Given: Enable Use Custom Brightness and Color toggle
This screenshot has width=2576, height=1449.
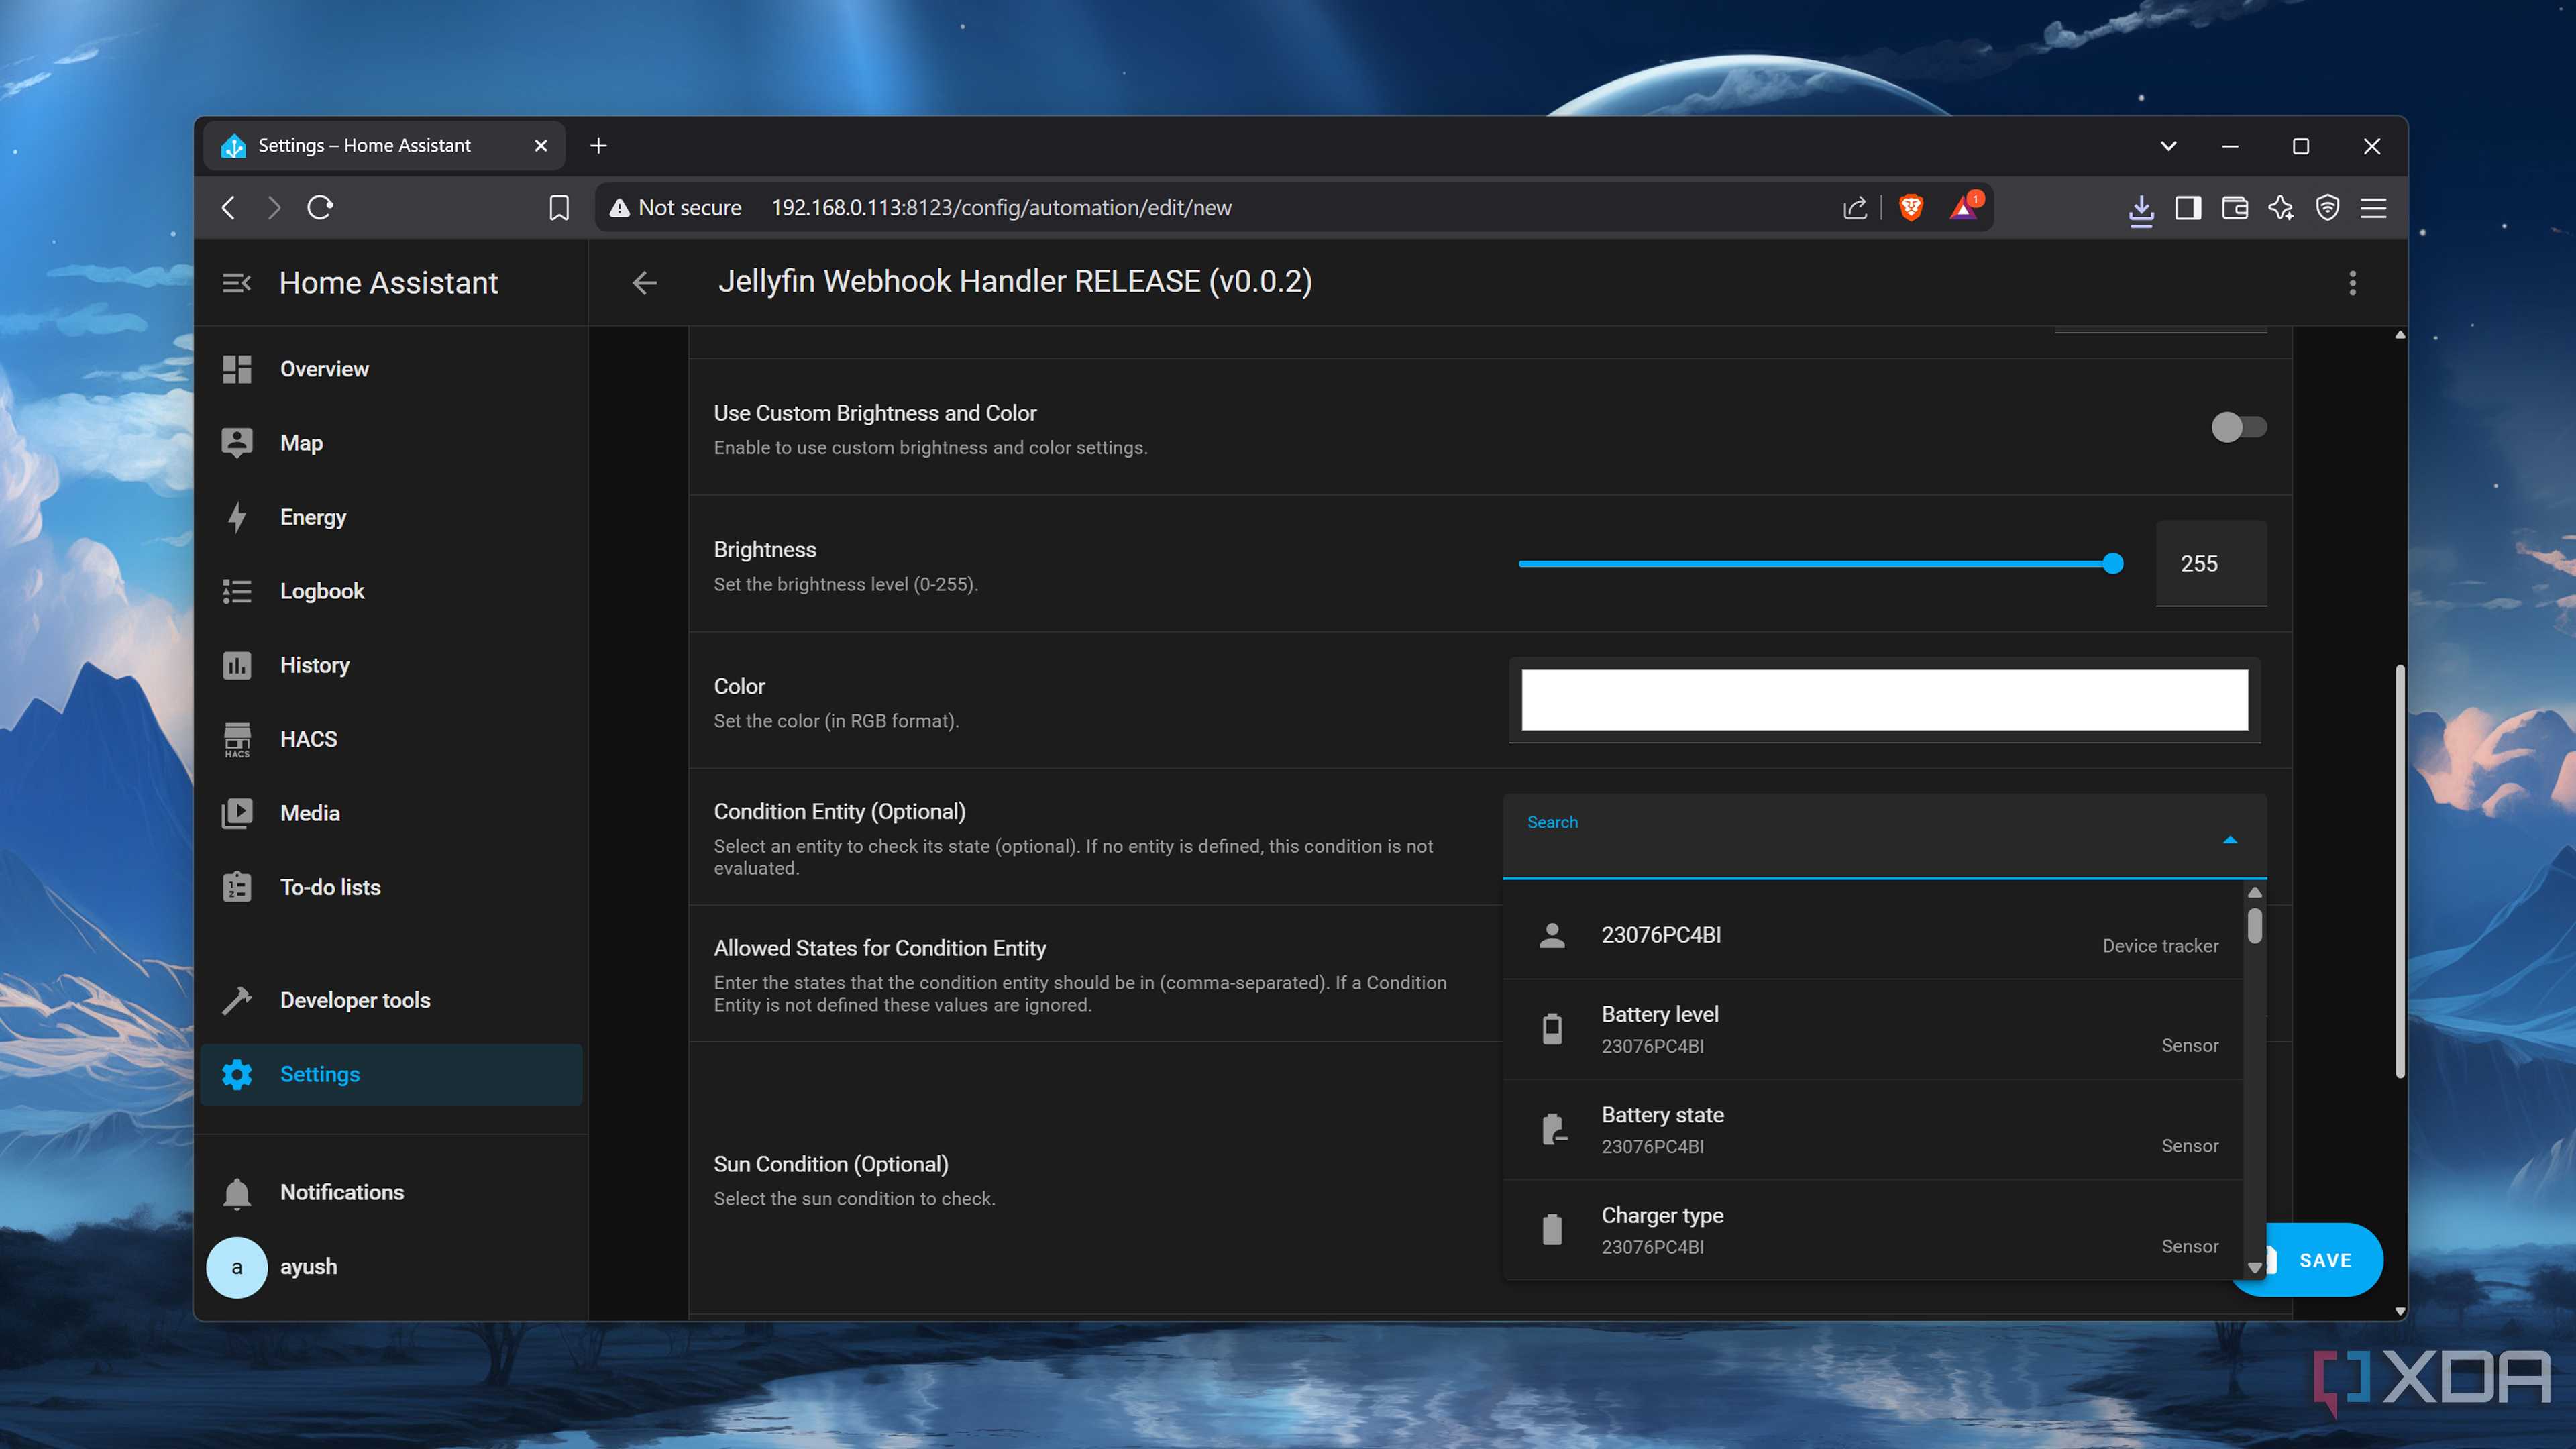Looking at the screenshot, I should click(2238, 427).
